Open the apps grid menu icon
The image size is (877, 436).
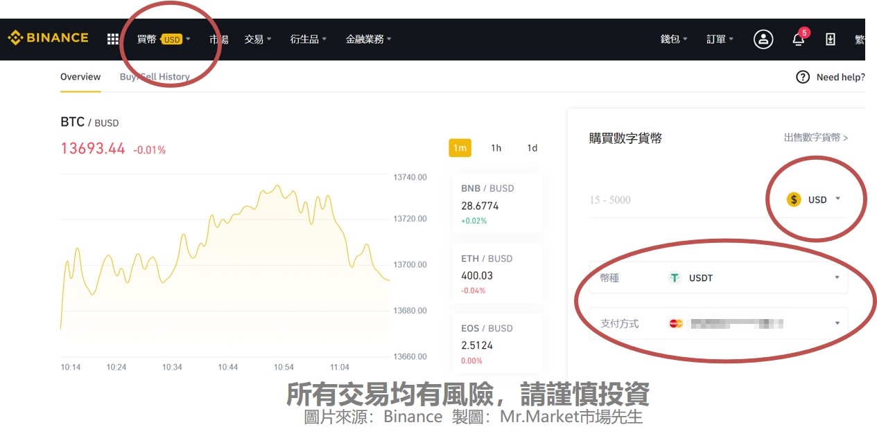[x=113, y=39]
